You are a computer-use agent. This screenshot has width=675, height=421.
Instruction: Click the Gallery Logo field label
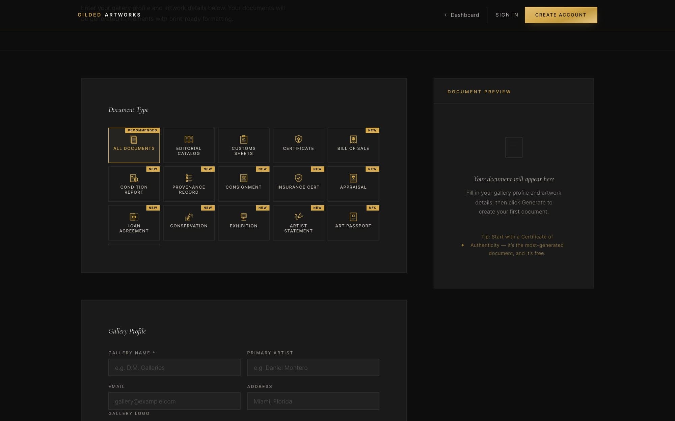(x=129, y=413)
